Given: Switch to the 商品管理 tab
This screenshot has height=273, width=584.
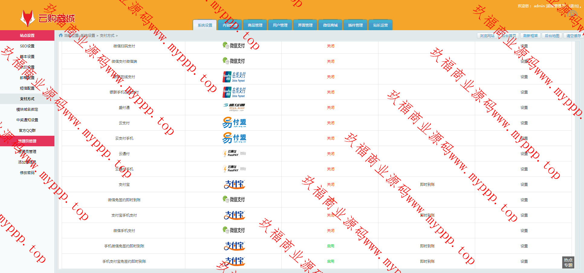Looking at the screenshot, I should tap(255, 25).
